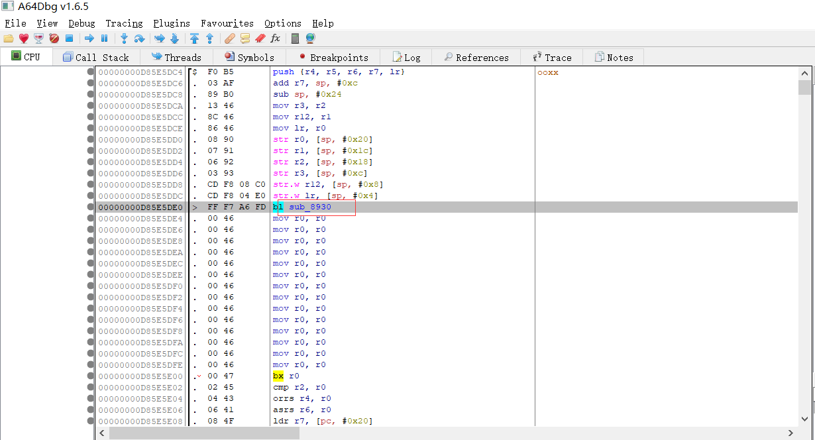The width and height of the screenshot is (815, 440).
Task: Click the horizontal scrollbar left arrow
Action: (102, 433)
